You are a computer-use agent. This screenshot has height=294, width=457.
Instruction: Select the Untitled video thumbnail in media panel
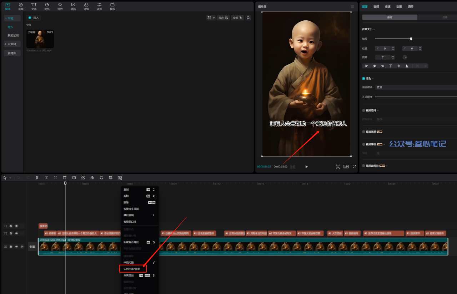40,39
